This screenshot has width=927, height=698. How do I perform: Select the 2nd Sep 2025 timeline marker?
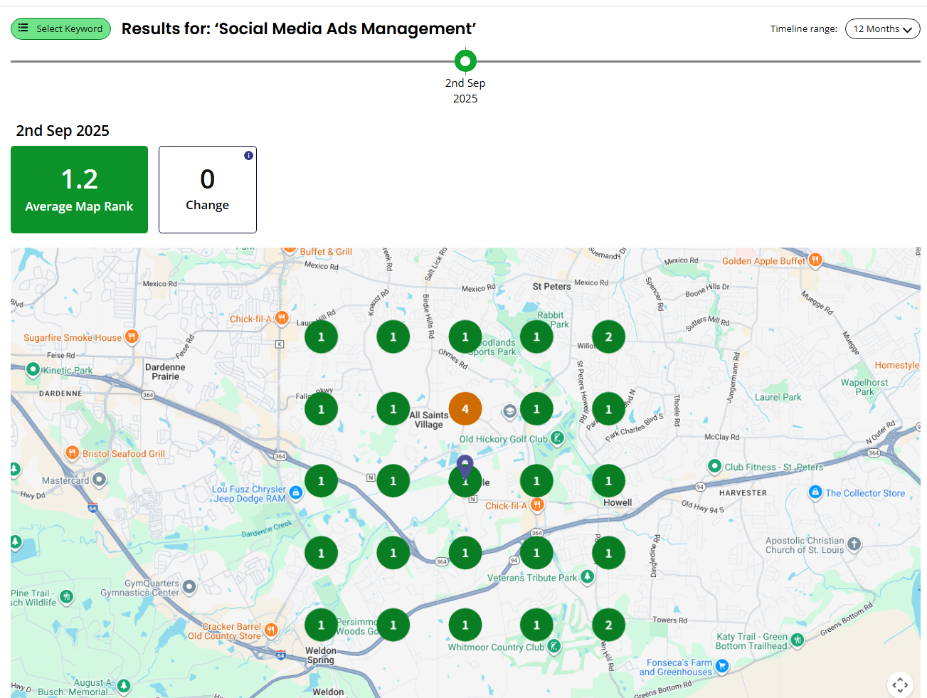465,60
